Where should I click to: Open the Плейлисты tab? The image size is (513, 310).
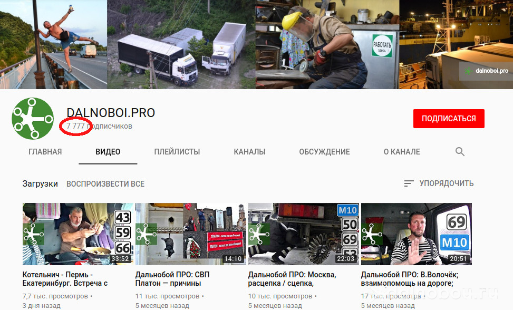pos(177,152)
